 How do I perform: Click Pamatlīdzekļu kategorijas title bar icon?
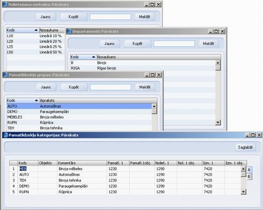click(x=6, y=135)
